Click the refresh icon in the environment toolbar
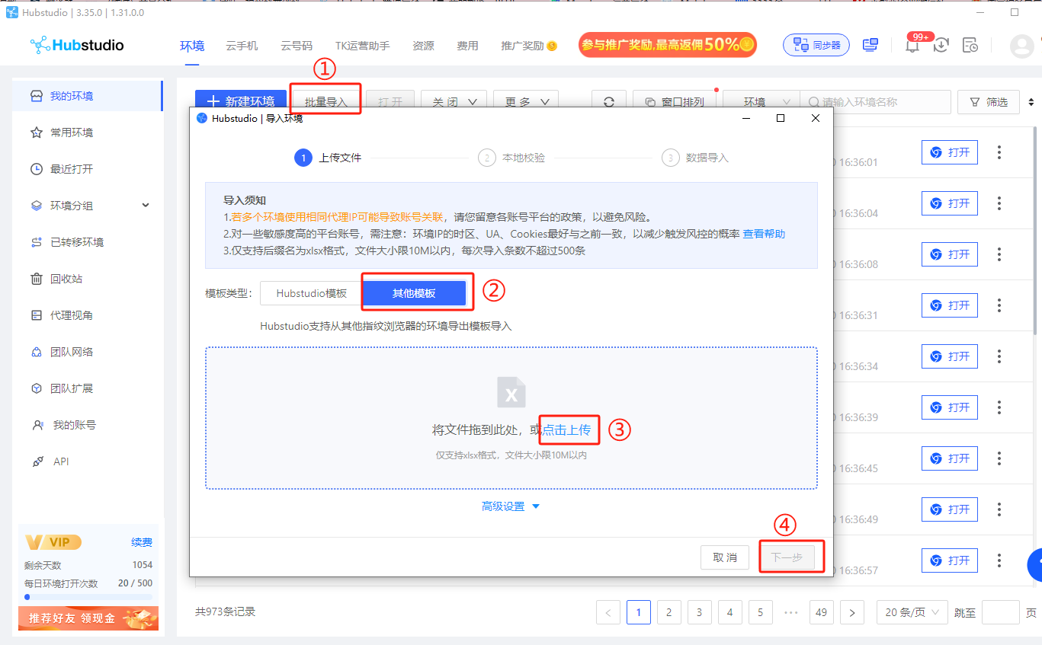The image size is (1042, 645). (x=609, y=102)
